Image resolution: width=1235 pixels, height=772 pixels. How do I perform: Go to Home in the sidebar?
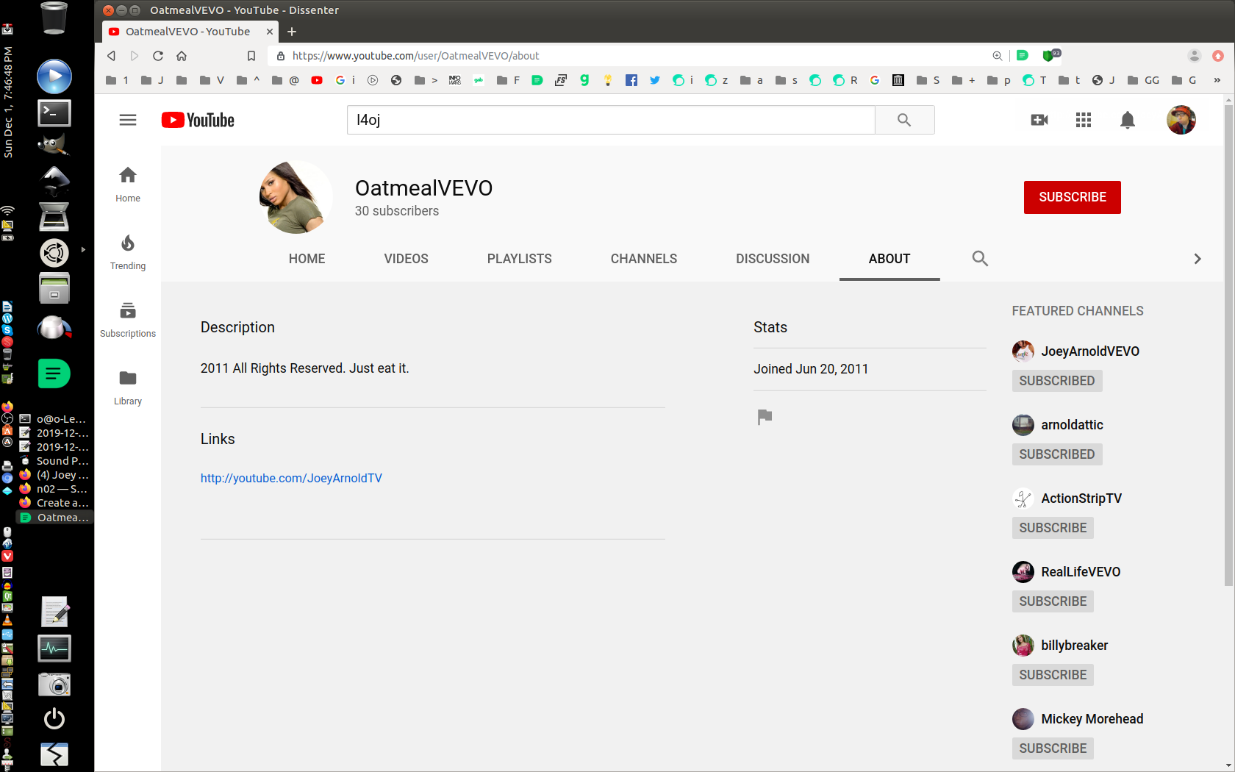(128, 184)
